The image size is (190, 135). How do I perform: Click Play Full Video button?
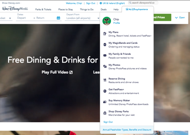pyautogui.click(x=57, y=72)
